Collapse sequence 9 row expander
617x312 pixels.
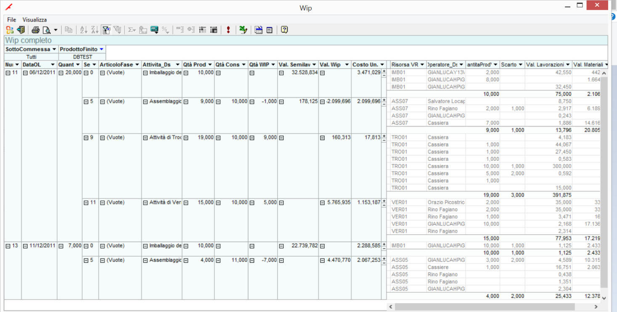[x=86, y=137]
